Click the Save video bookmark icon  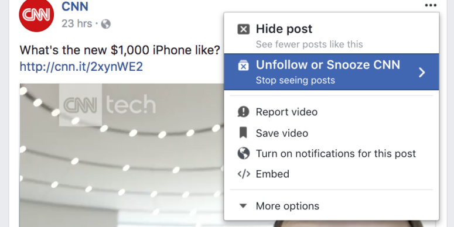[x=243, y=133]
